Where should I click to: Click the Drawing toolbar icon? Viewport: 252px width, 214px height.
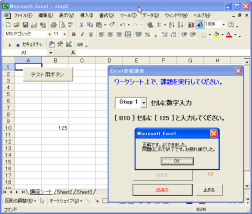(x=200, y=25)
